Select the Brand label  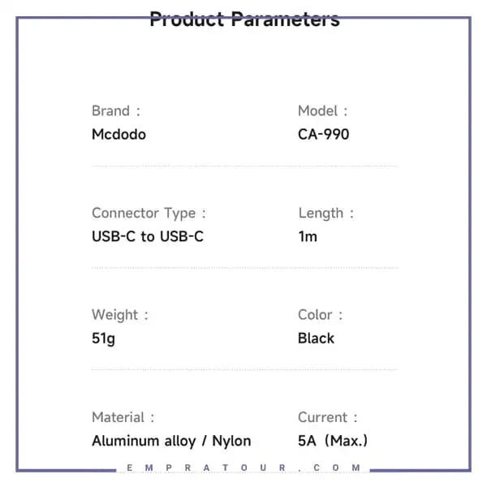point(116,111)
